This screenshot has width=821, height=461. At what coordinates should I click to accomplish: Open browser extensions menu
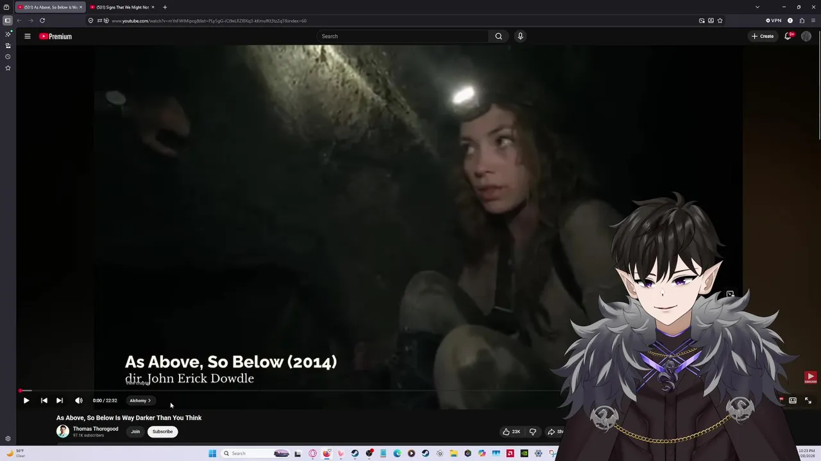pyautogui.click(x=802, y=20)
